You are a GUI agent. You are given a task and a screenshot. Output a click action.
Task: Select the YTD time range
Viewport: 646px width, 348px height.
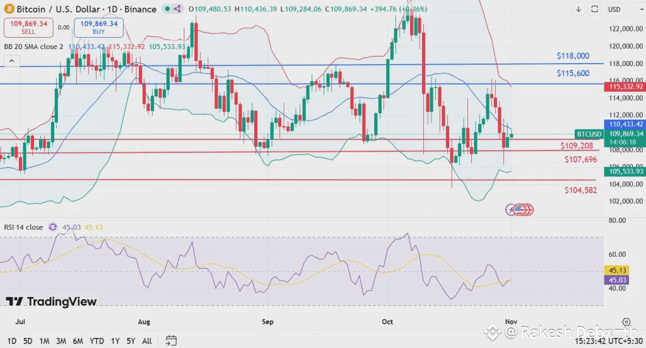[97, 341]
